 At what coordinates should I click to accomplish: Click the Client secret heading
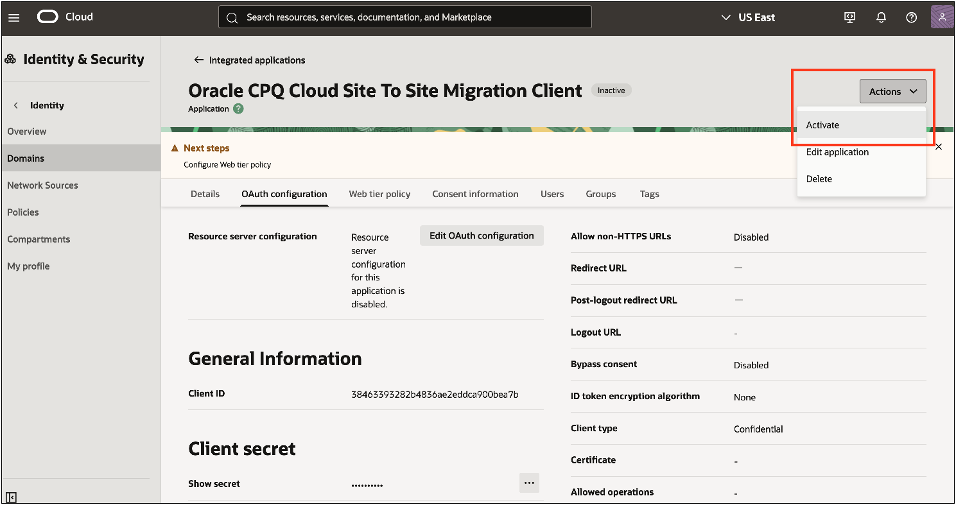click(242, 449)
